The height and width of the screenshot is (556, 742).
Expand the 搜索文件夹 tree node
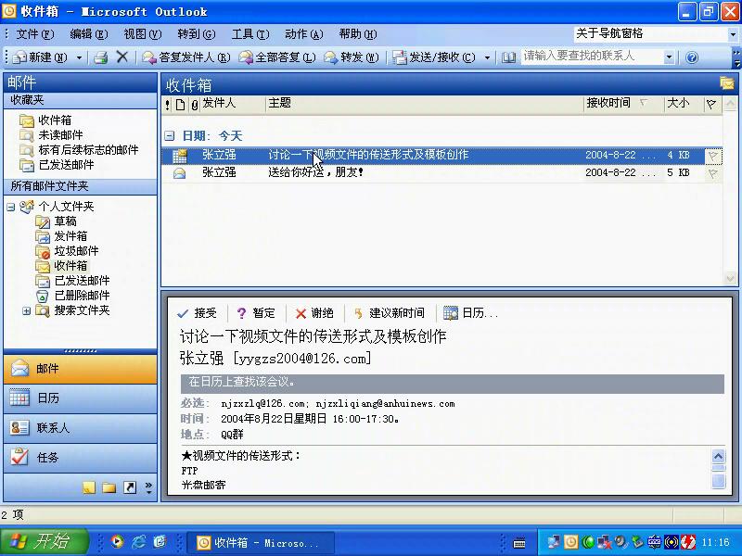click(x=27, y=310)
